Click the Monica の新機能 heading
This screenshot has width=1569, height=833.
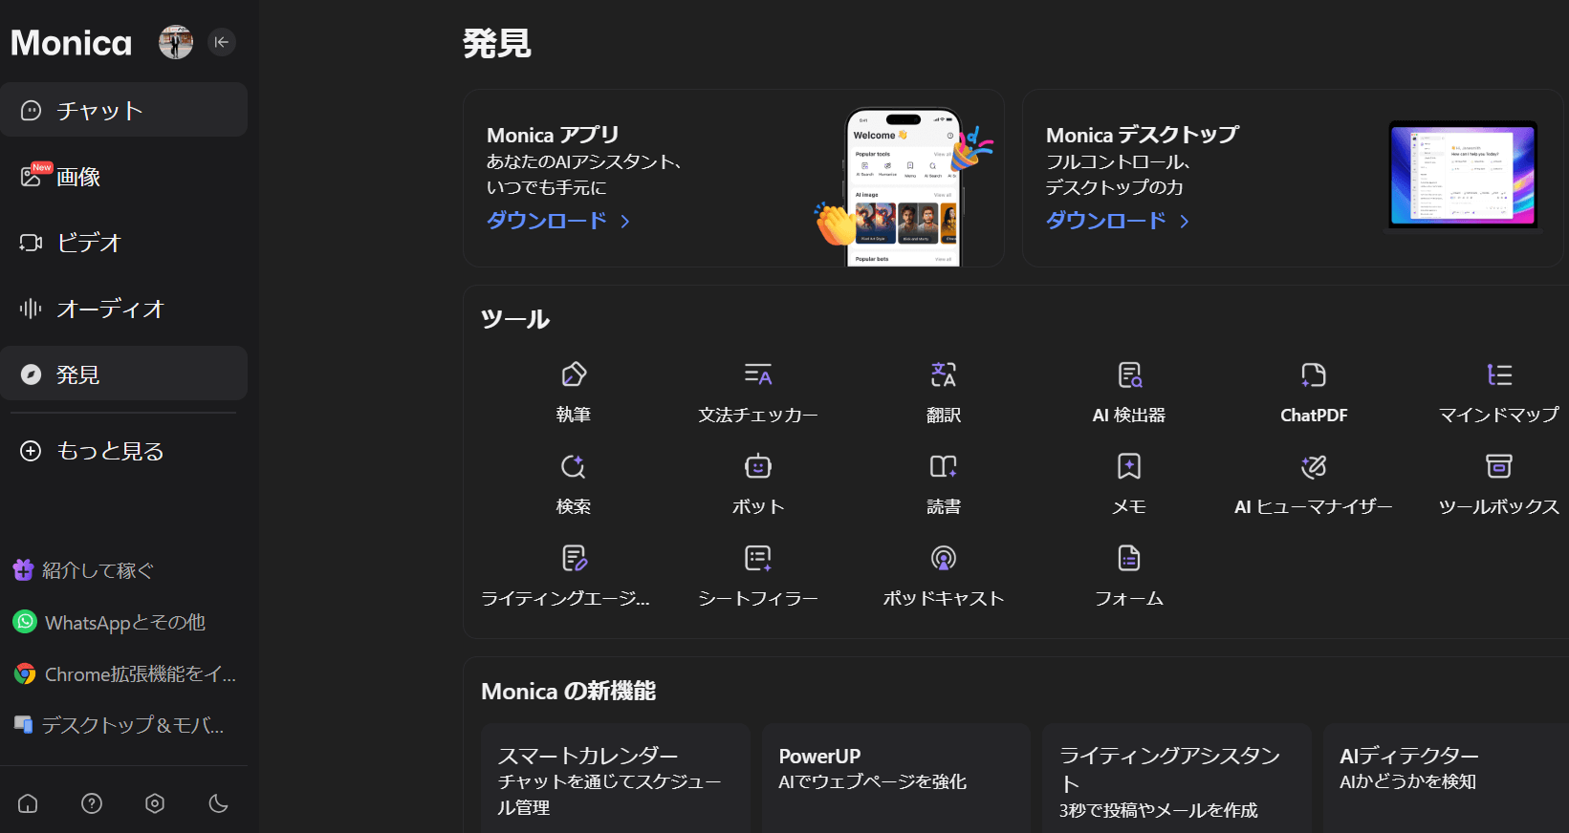(x=569, y=691)
